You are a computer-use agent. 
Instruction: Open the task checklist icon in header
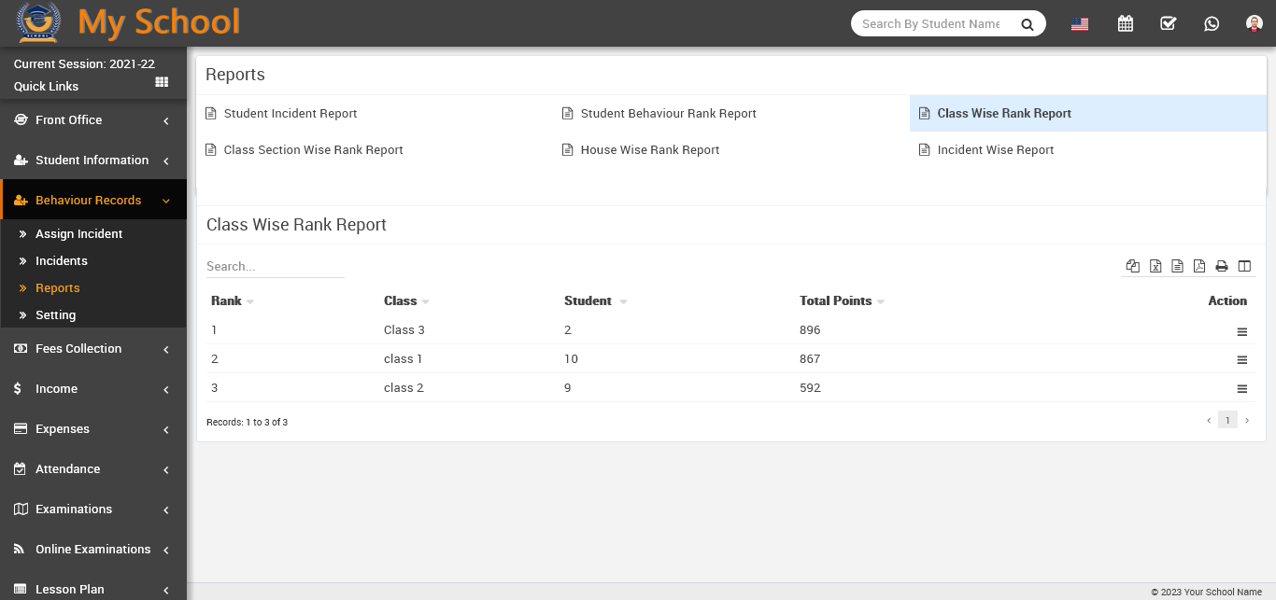[1169, 24]
